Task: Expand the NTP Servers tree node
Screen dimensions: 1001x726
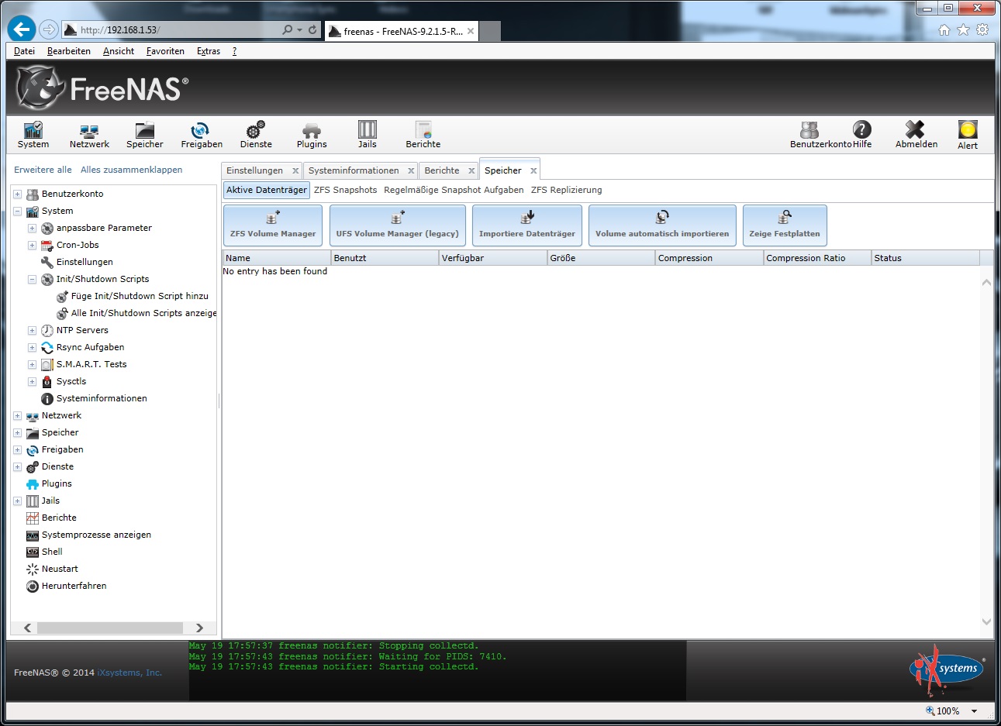Action: click(32, 330)
